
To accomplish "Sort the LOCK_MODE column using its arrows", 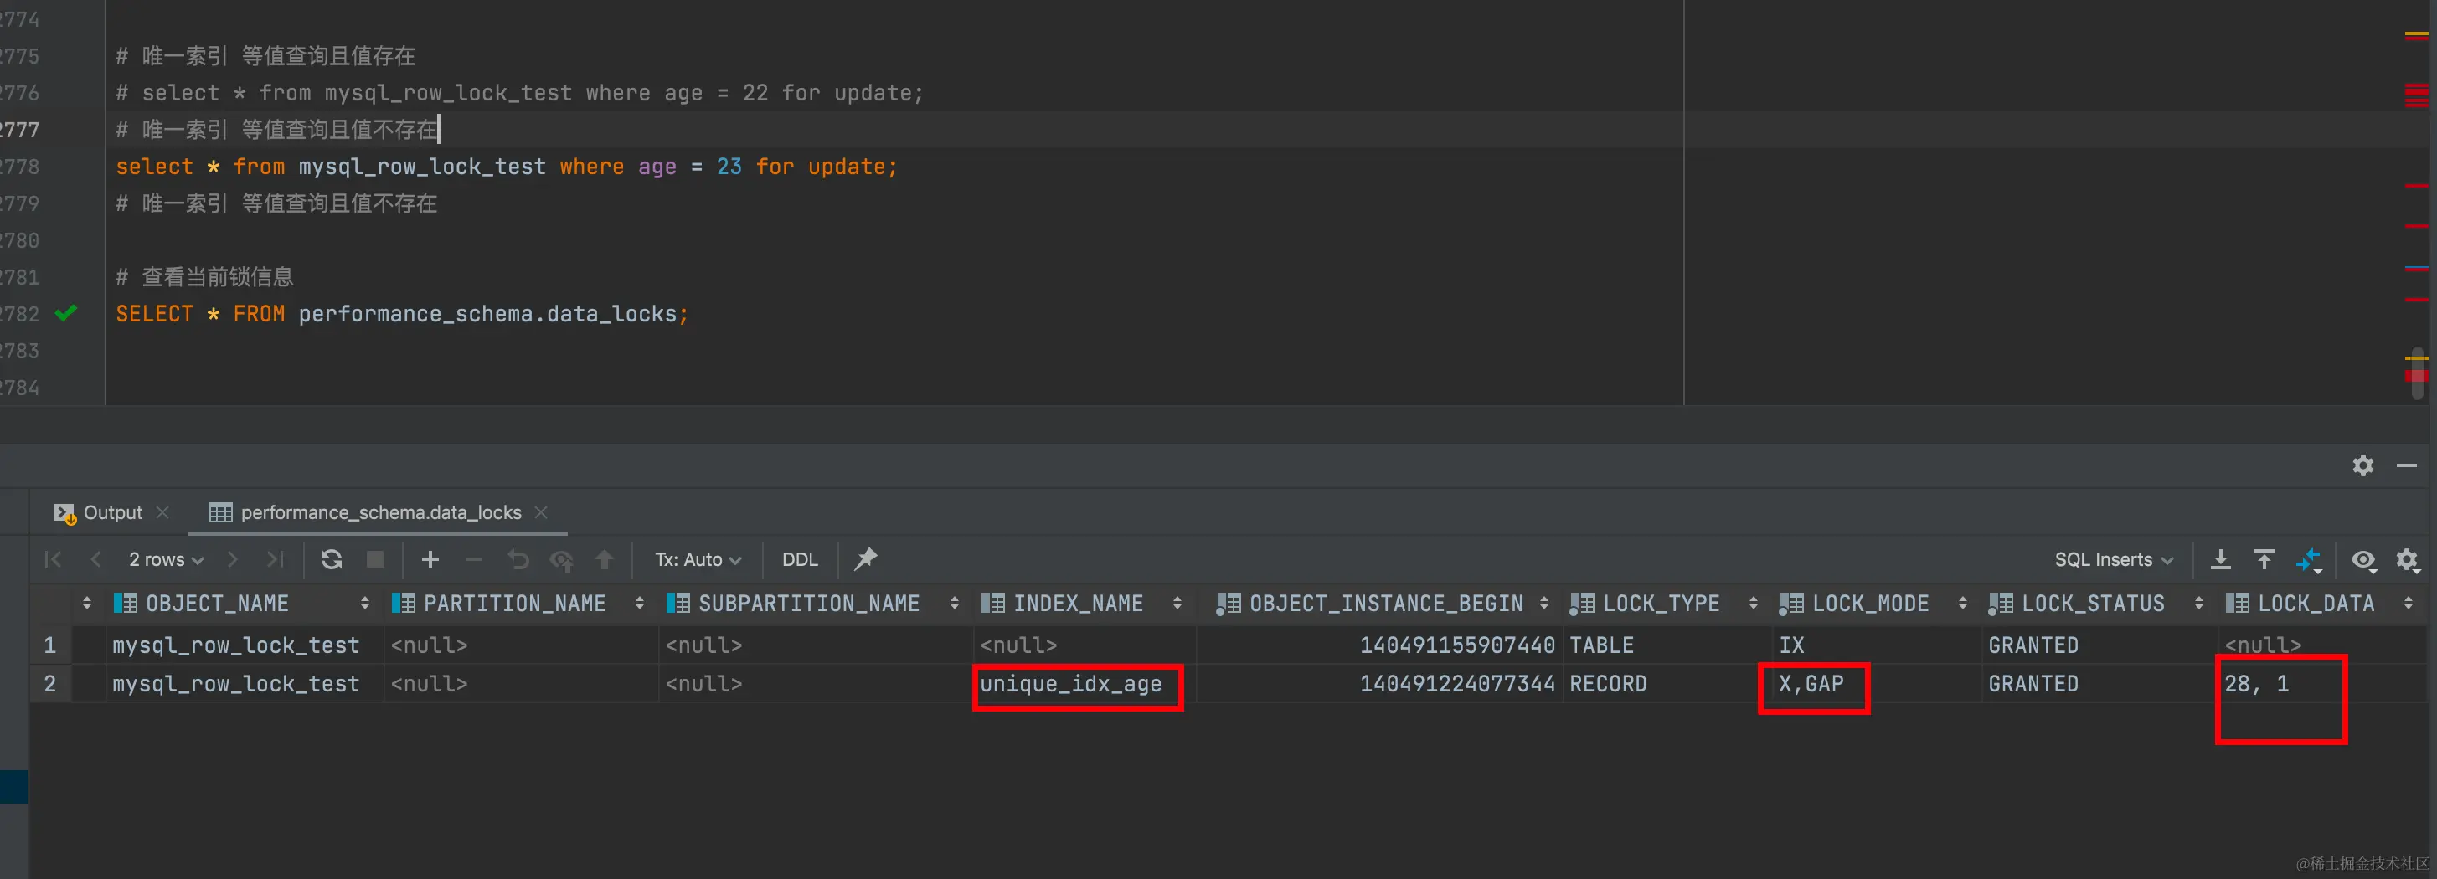I will pyautogui.click(x=1962, y=603).
